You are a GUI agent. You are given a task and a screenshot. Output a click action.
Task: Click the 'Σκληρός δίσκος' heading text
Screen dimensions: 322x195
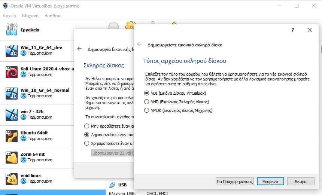104,65
